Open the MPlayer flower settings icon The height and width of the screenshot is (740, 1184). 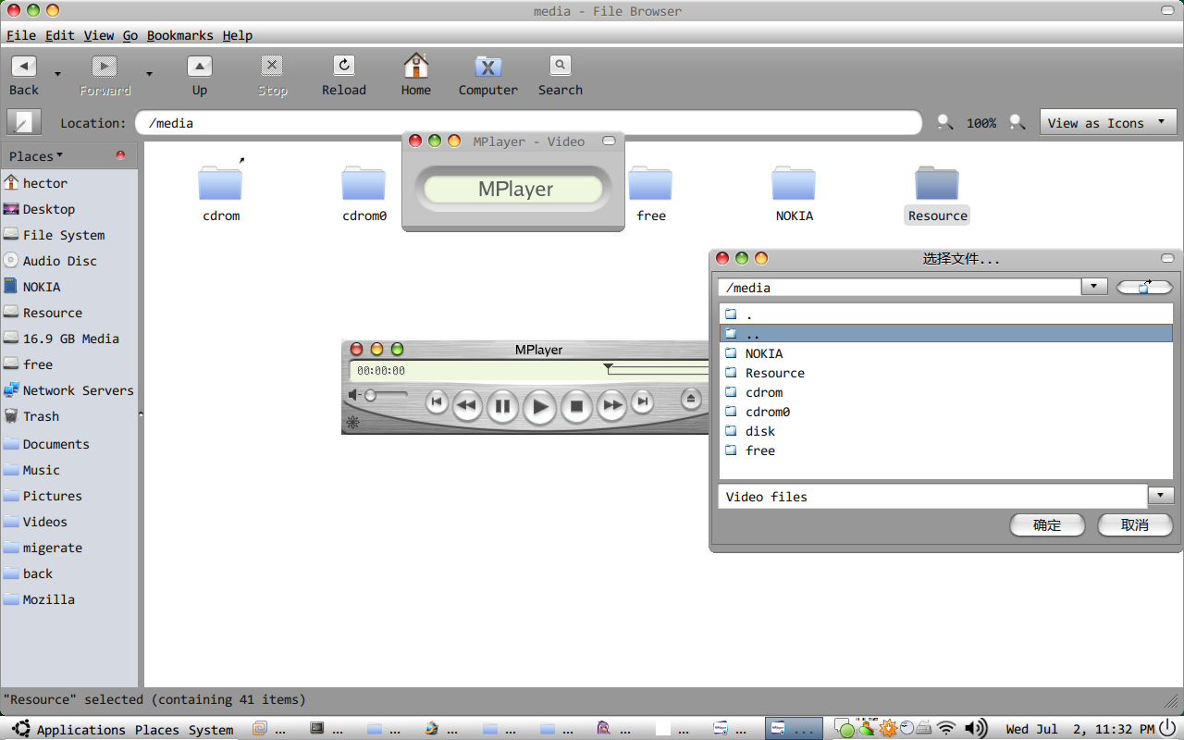352,423
